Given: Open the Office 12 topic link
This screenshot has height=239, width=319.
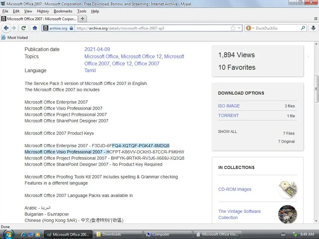Looking at the screenshot, I should (122, 63).
